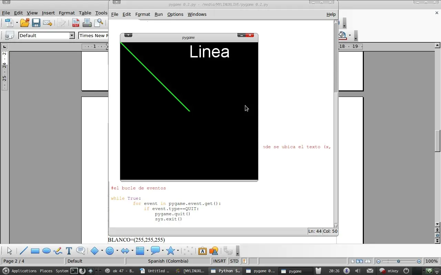Toggle the STD selection mode indicator
Image resolution: width=441 pixels, height=275 pixels.
pos(234,261)
